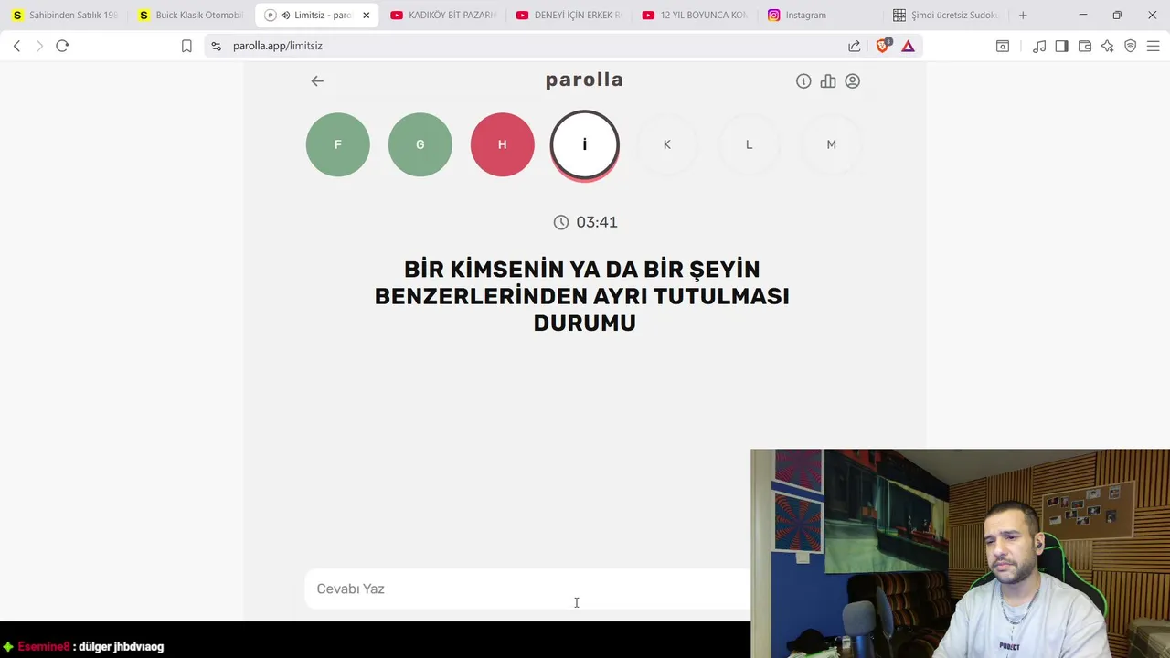Click the clock icon beside the timer
Image resolution: width=1170 pixels, height=658 pixels.
[561, 222]
